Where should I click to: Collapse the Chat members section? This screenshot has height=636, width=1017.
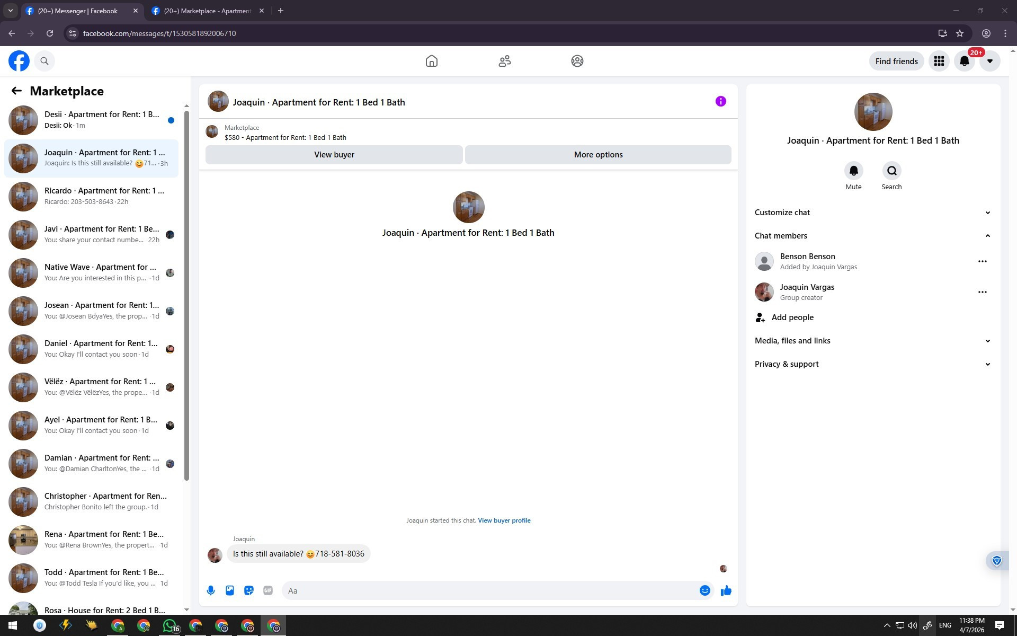pyautogui.click(x=873, y=236)
